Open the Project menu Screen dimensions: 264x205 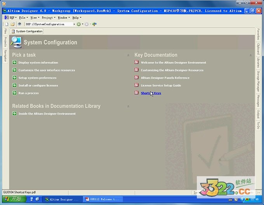click(49, 18)
